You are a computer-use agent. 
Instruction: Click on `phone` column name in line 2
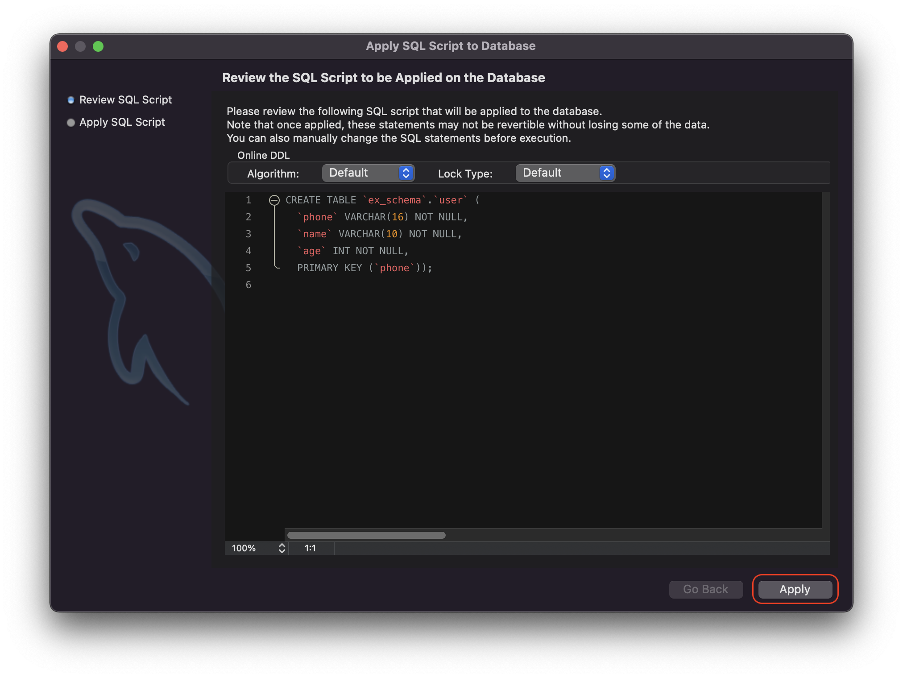click(318, 217)
